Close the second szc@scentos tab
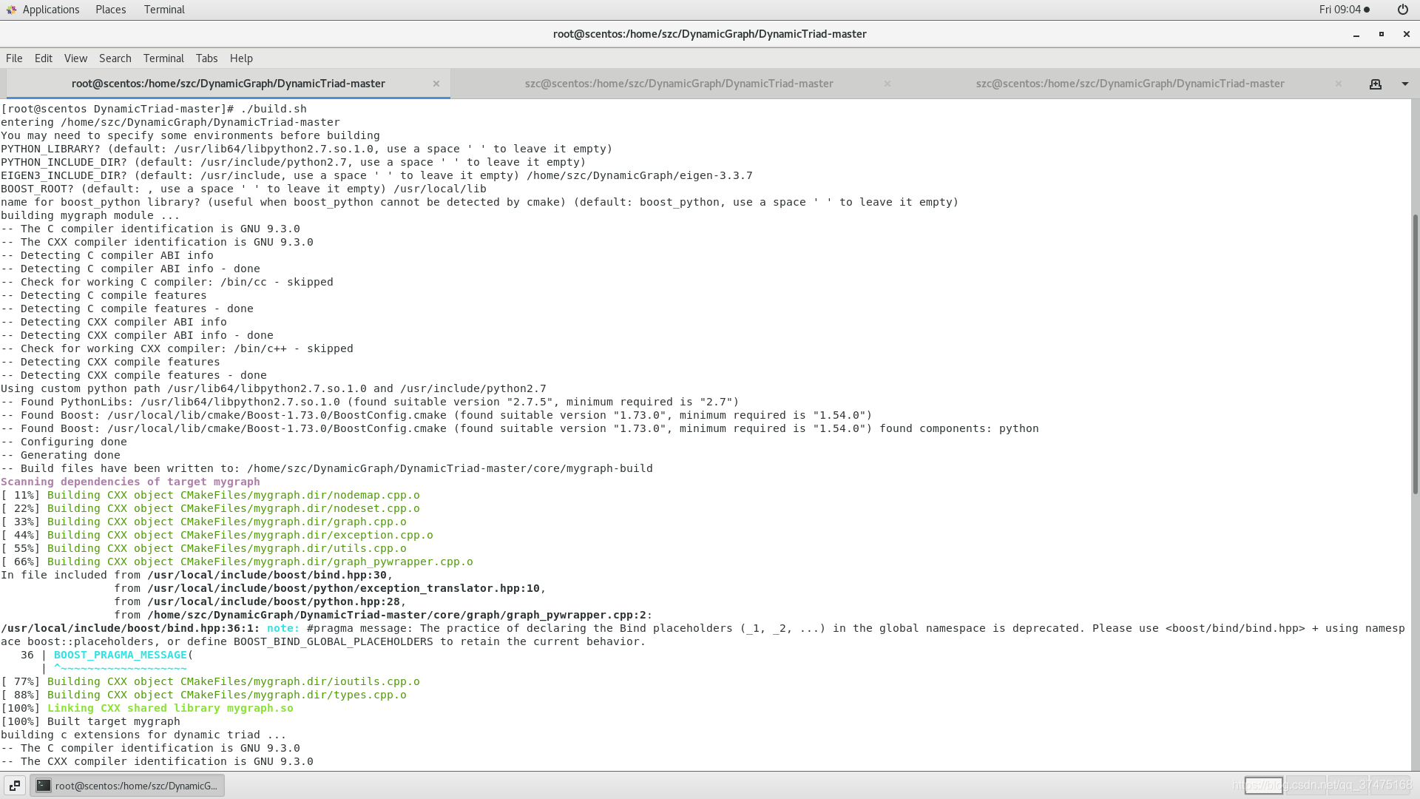The width and height of the screenshot is (1420, 799). pyautogui.click(x=887, y=84)
